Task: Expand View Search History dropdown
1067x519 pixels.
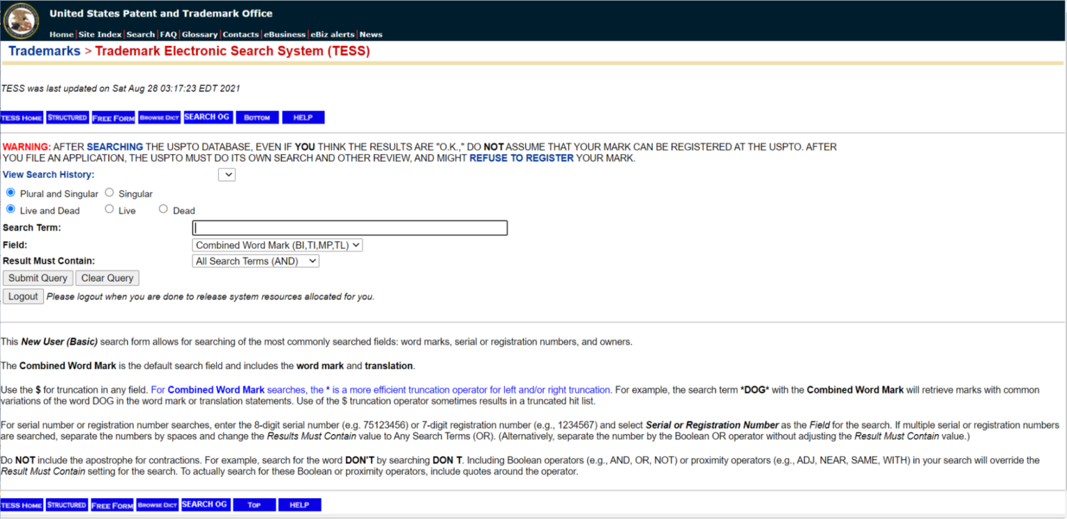Action: 226,175
